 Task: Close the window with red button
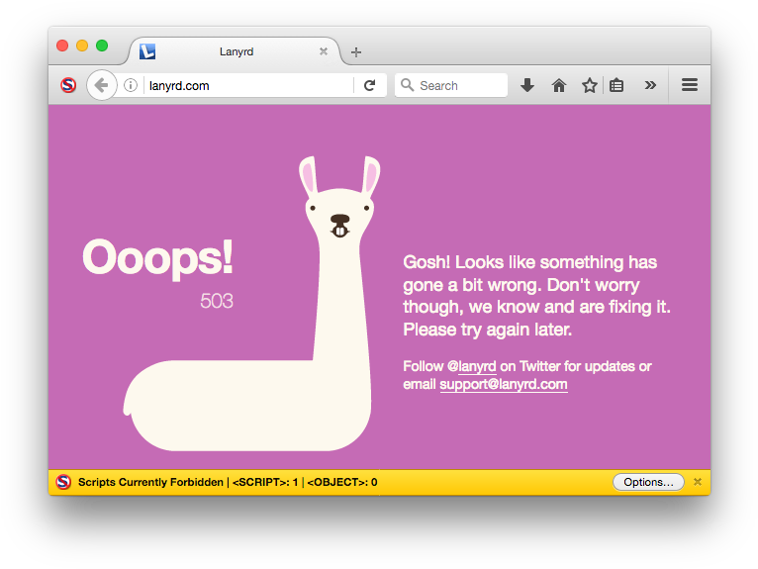62,46
